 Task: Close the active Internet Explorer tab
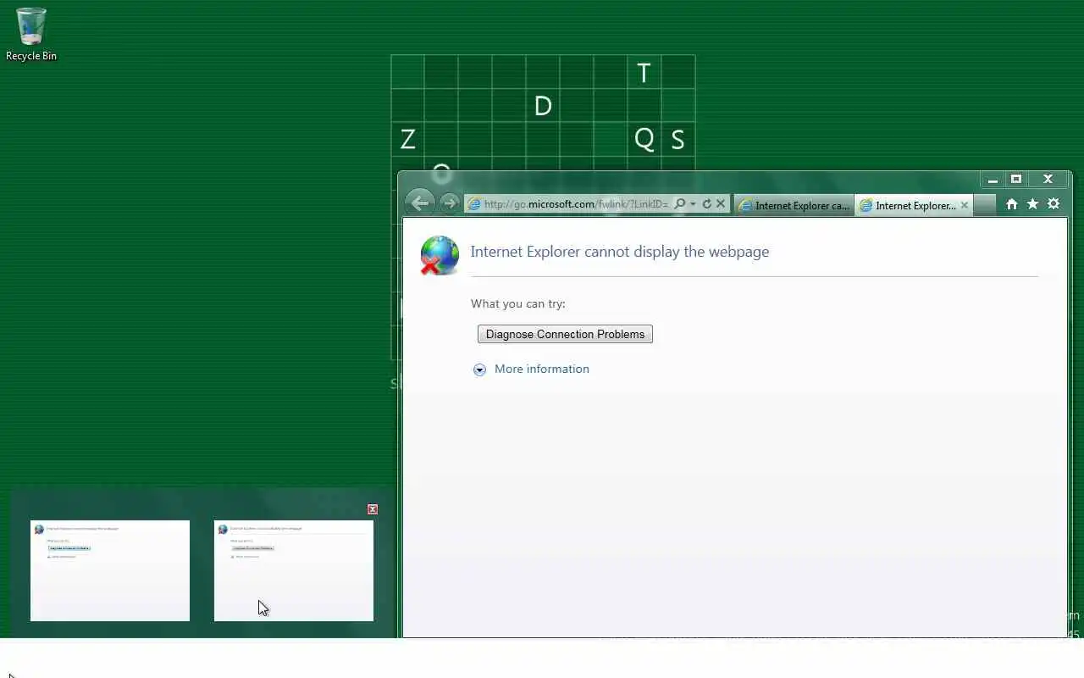pyautogui.click(x=964, y=205)
